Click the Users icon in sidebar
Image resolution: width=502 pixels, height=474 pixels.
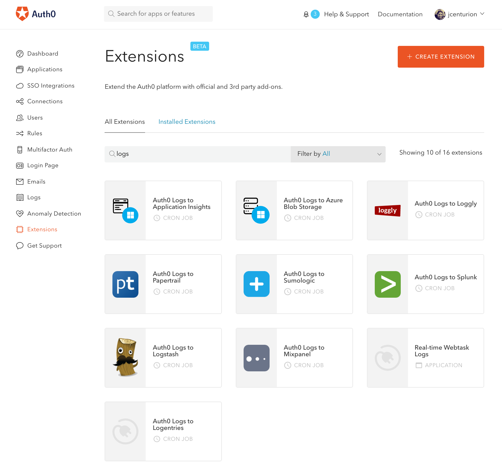tap(20, 118)
